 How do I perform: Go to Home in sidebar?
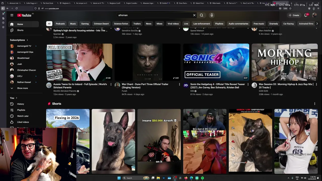[x=23, y=24]
